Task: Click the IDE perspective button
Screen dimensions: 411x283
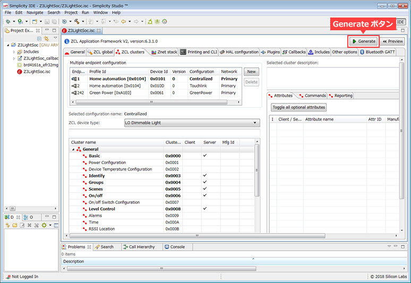Action: 400,22
